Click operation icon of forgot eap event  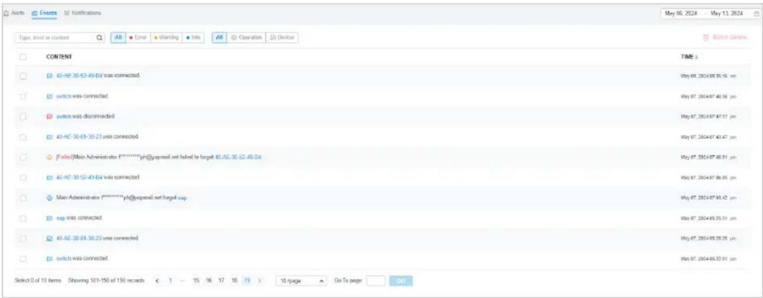(50, 197)
